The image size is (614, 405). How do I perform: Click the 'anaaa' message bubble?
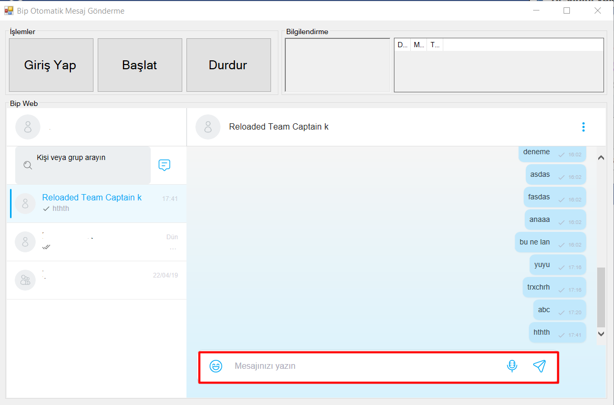555,219
